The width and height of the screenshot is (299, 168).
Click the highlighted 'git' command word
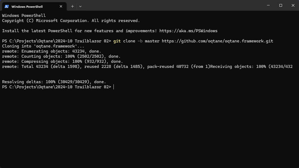[x=117, y=41]
